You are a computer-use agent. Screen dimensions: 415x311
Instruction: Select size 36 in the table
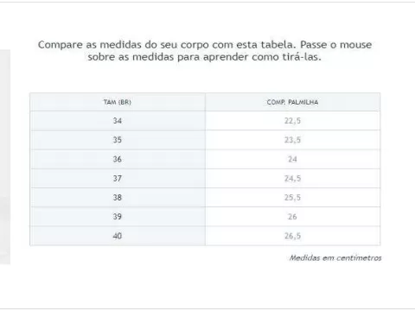point(118,159)
